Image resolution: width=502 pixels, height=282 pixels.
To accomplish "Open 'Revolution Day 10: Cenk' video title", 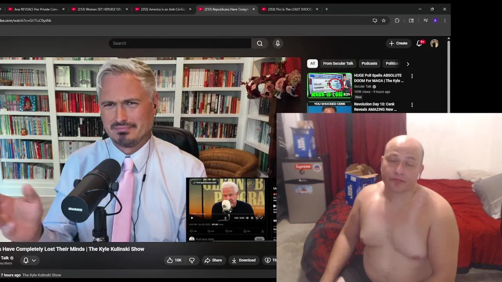I will point(375,107).
